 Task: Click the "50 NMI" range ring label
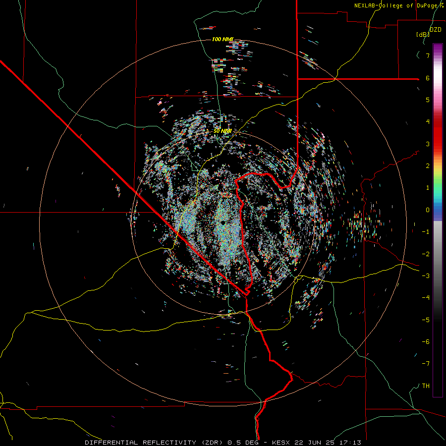[x=223, y=131]
